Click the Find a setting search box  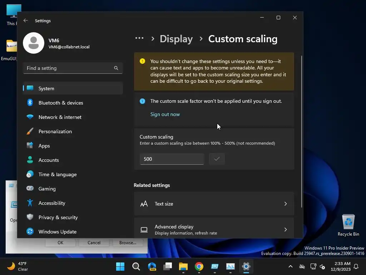(73, 68)
